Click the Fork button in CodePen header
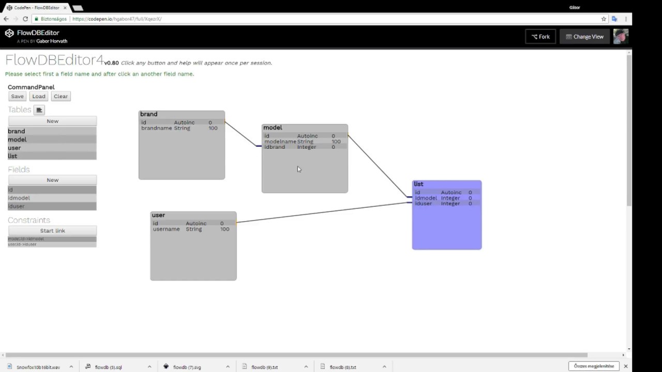Viewport: 662px width, 372px height. pyautogui.click(x=540, y=37)
